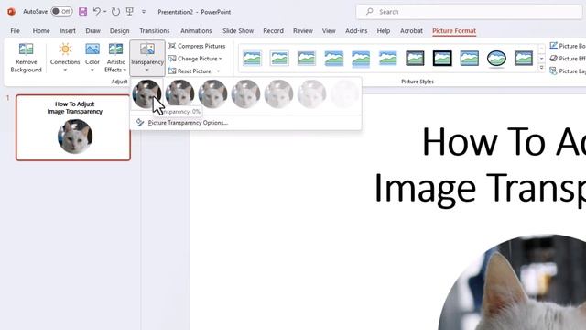Click the Transparency button
This screenshot has height=330, width=586.
146,58
